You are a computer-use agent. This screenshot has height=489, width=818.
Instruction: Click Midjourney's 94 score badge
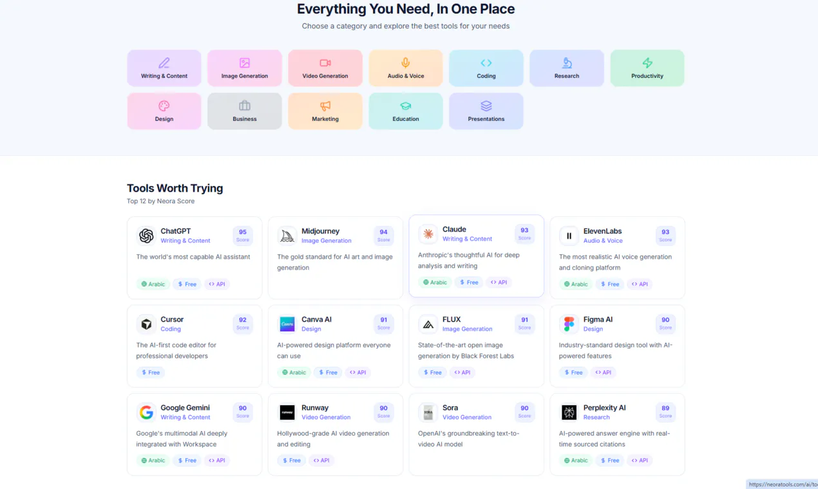384,235
